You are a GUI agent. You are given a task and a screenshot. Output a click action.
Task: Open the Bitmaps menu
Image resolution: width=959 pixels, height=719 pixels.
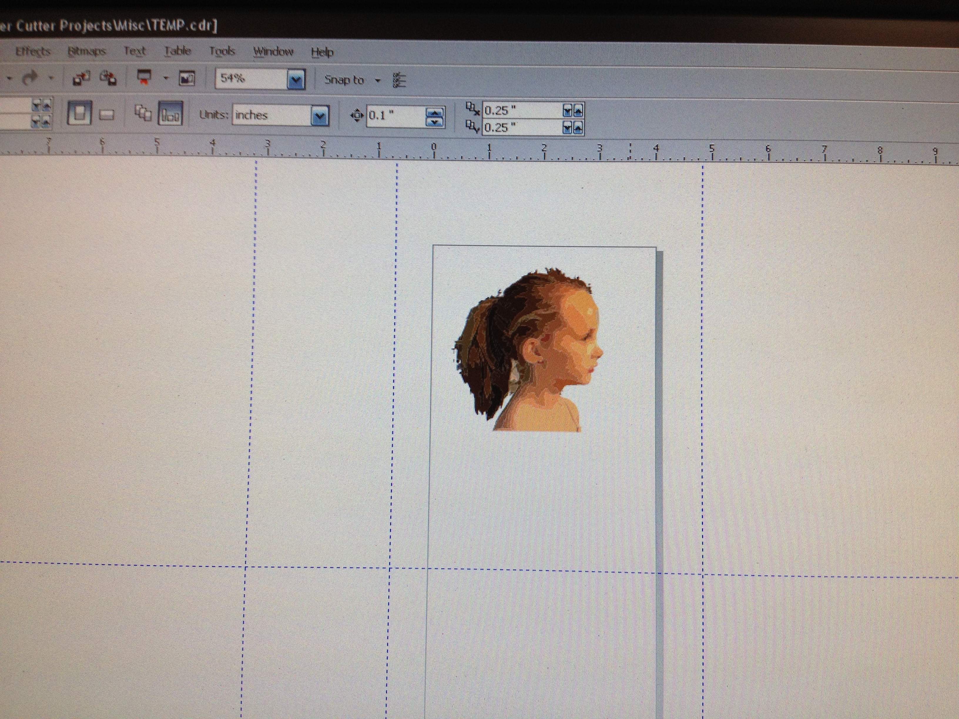(87, 52)
